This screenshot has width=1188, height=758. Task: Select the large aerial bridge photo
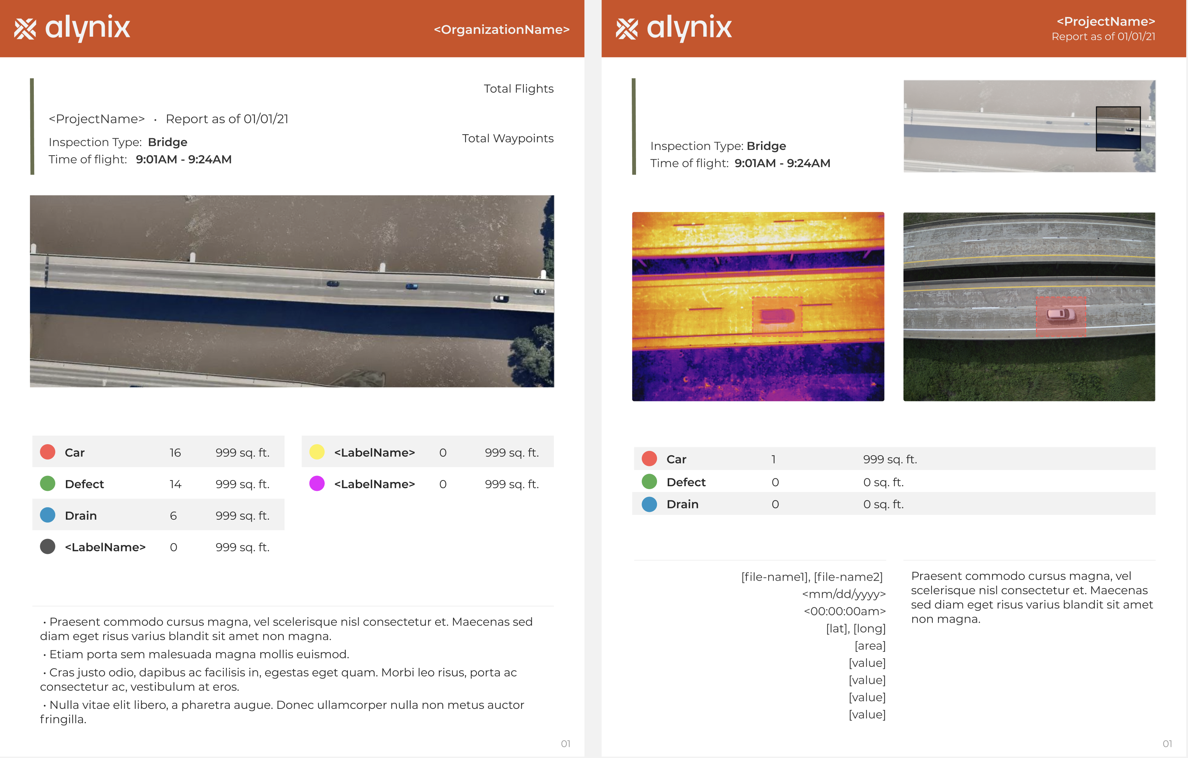(292, 291)
